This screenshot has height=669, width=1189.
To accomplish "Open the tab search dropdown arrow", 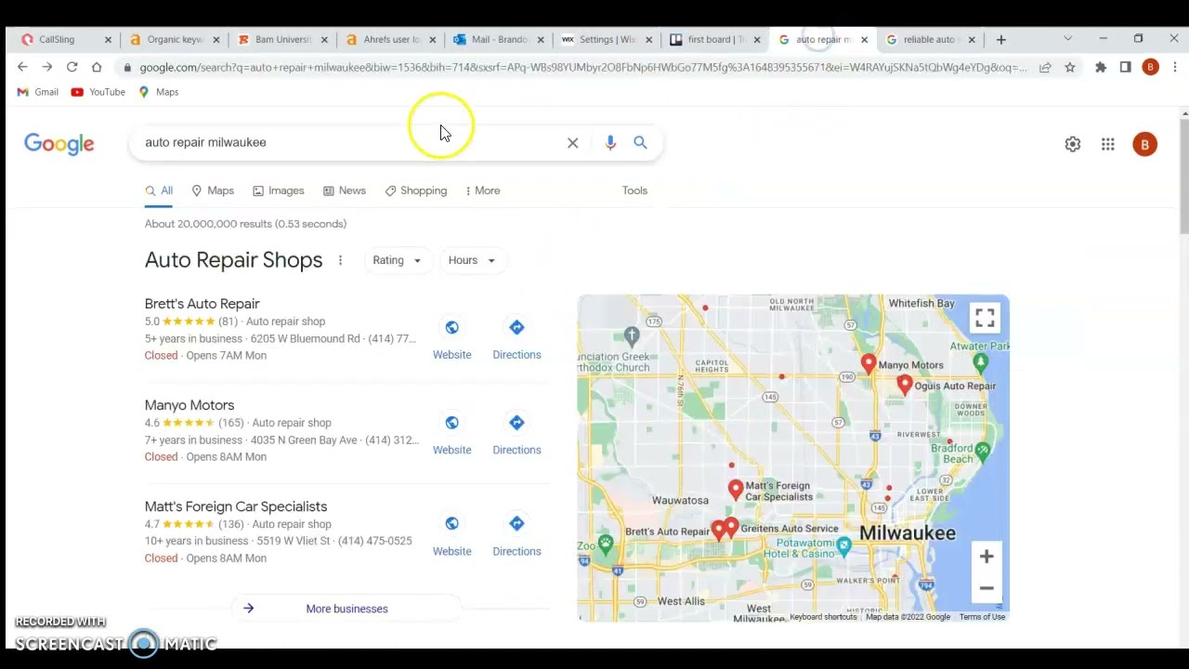I will click(1067, 39).
